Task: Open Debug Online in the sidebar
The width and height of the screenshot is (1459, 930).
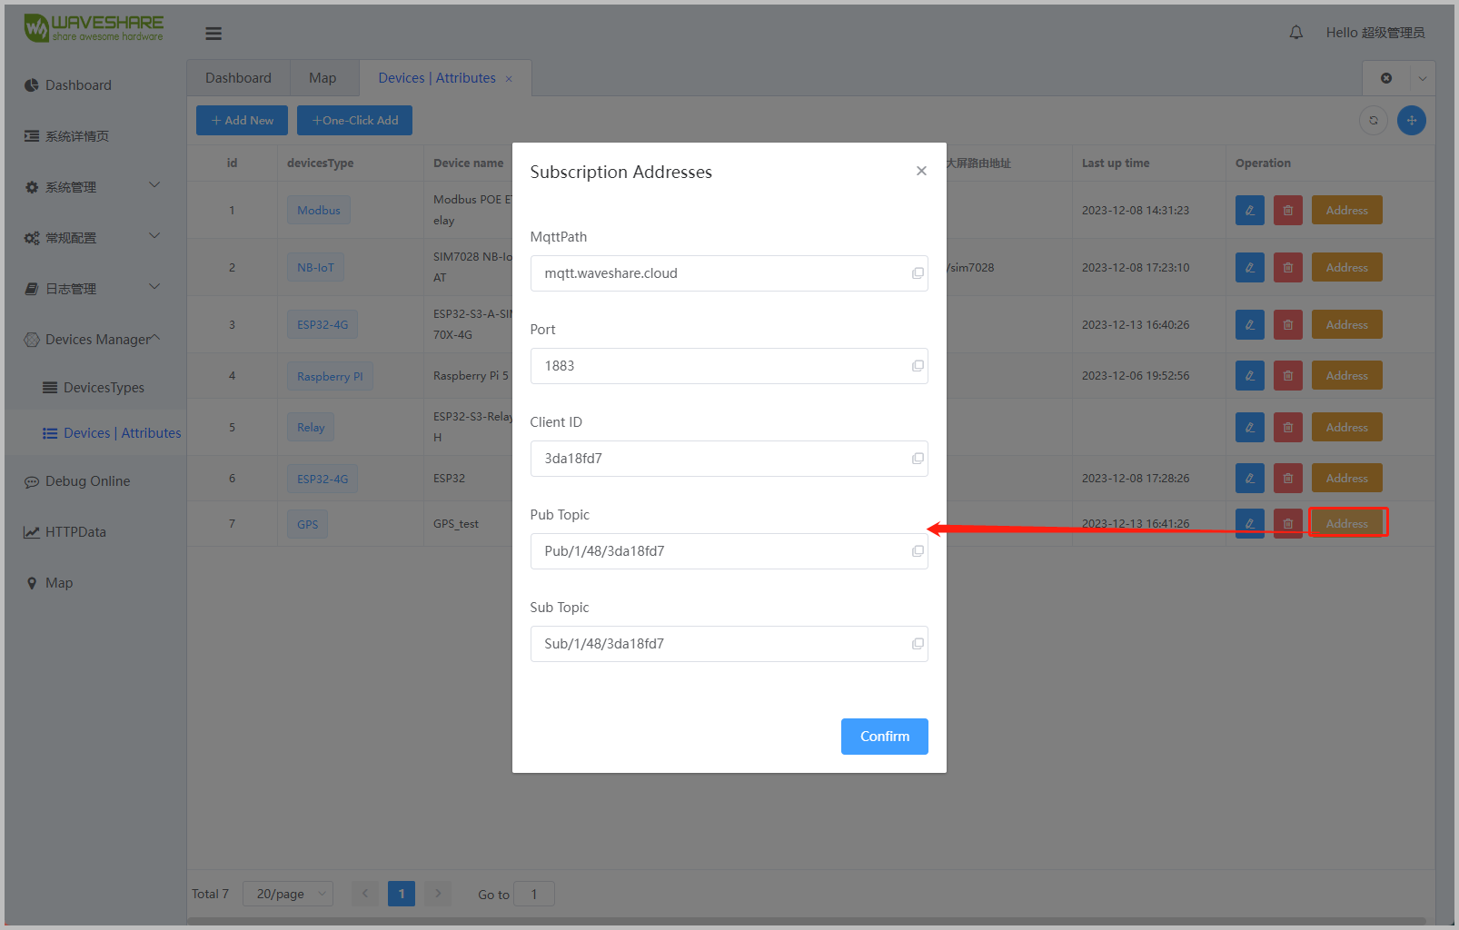Action: 87,481
